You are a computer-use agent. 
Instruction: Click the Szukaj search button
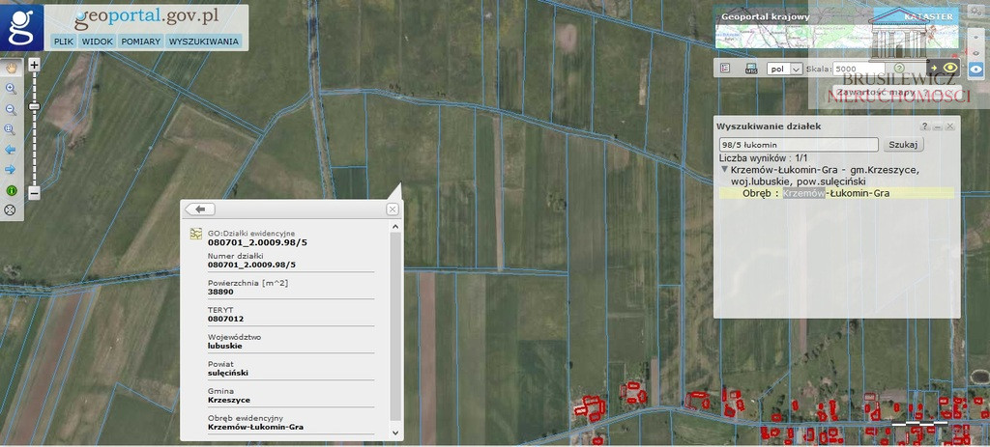pyautogui.click(x=903, y=145)
